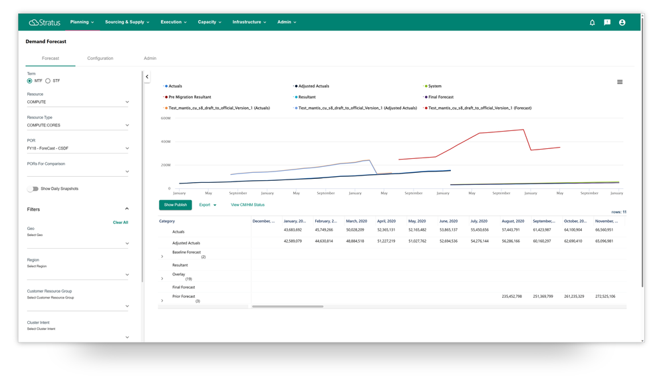Open the user account profile icon
665x383 pixels.
click(622, 22)
